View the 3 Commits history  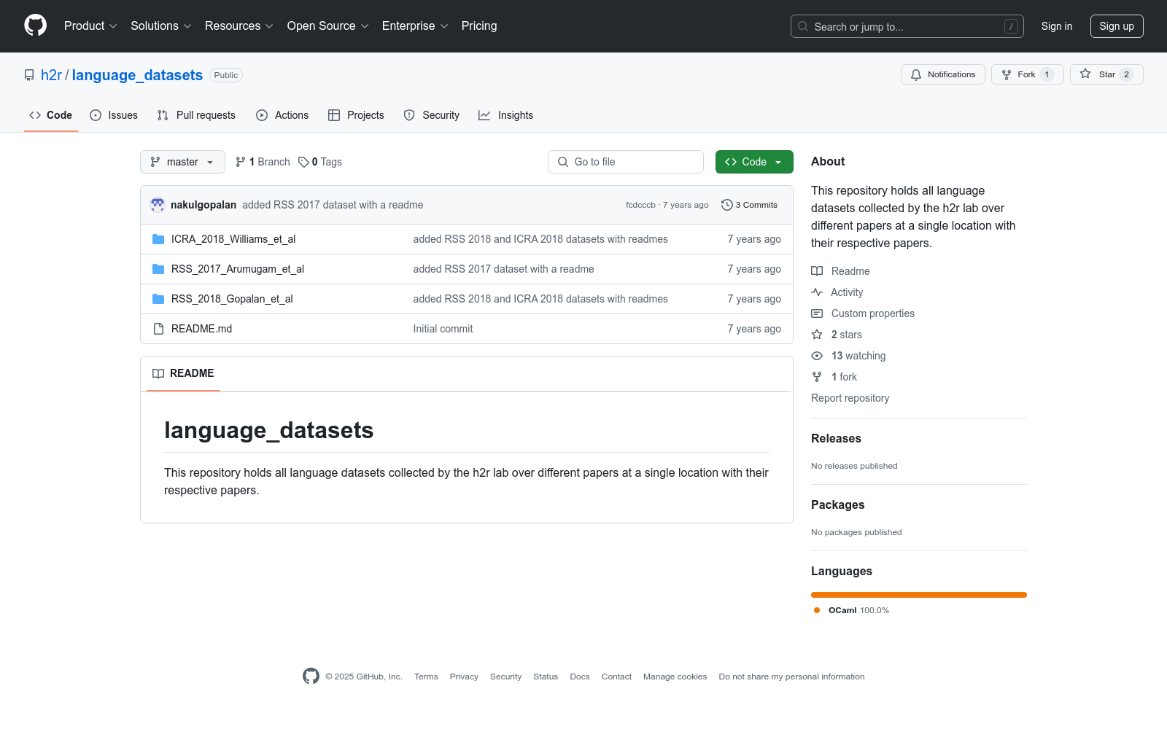749,205
